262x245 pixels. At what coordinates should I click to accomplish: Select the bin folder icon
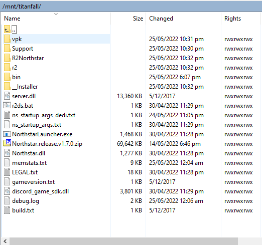(x=7, y=77)
